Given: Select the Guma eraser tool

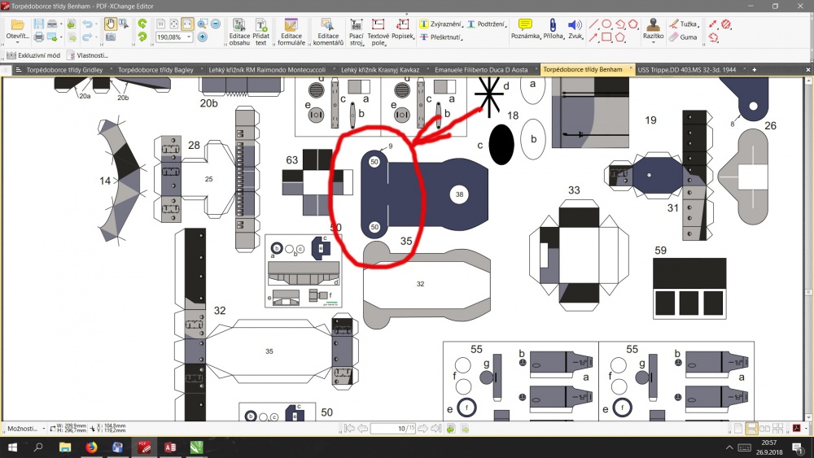Looking at the screenshot, I should click(x=683, y=37).
